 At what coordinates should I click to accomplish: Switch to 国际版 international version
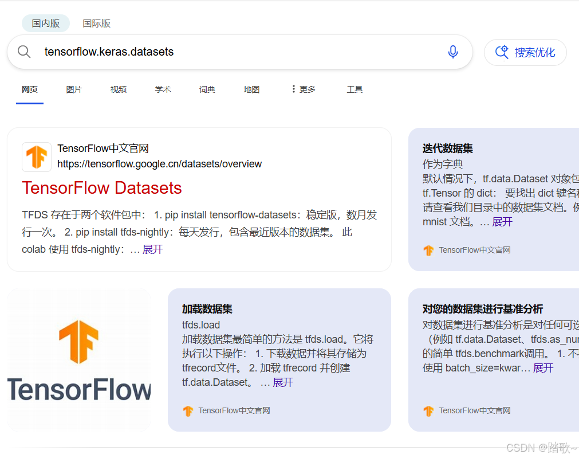pos(96,24)
